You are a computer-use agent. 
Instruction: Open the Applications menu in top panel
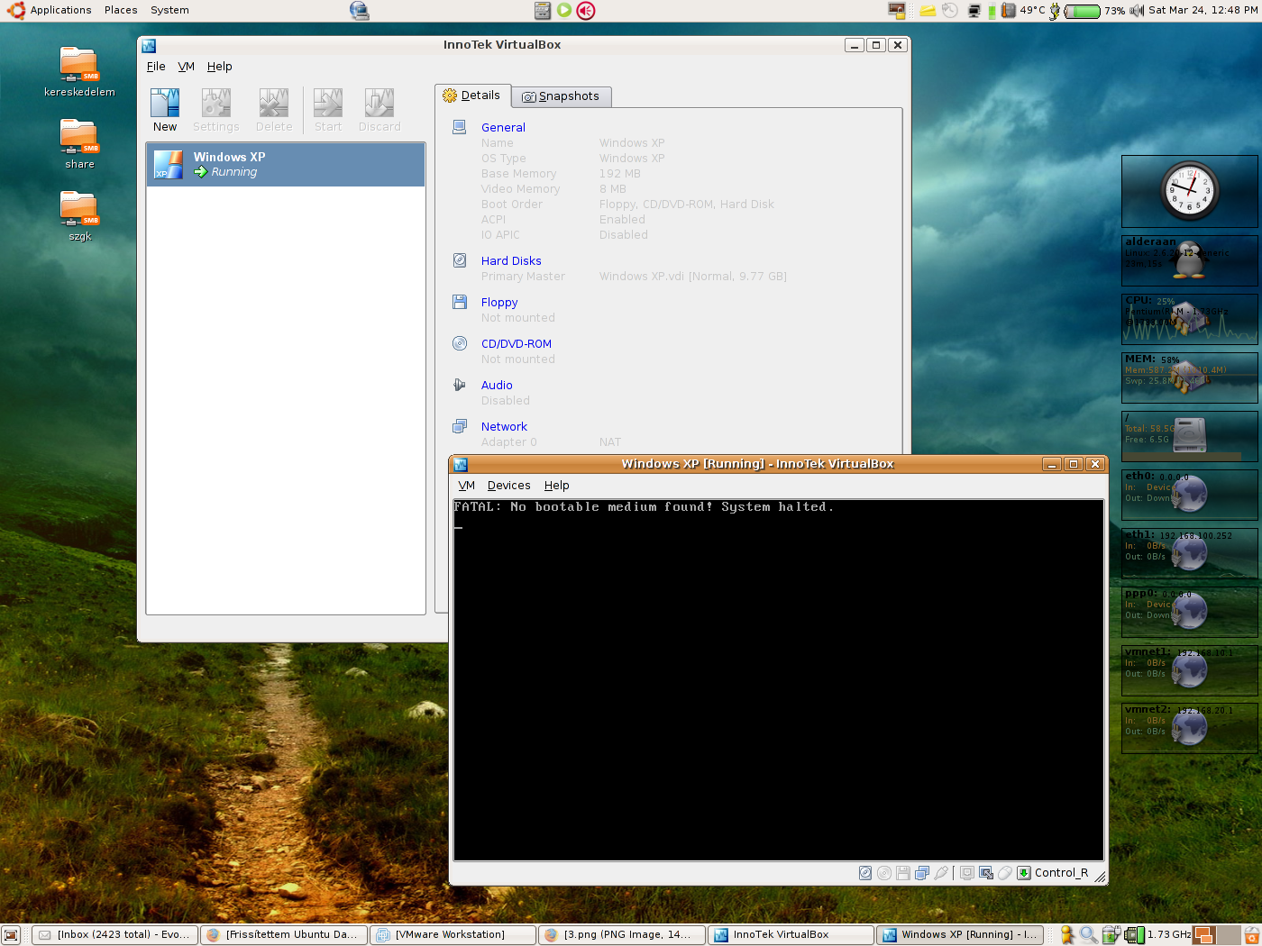click(x=49, y=10)
